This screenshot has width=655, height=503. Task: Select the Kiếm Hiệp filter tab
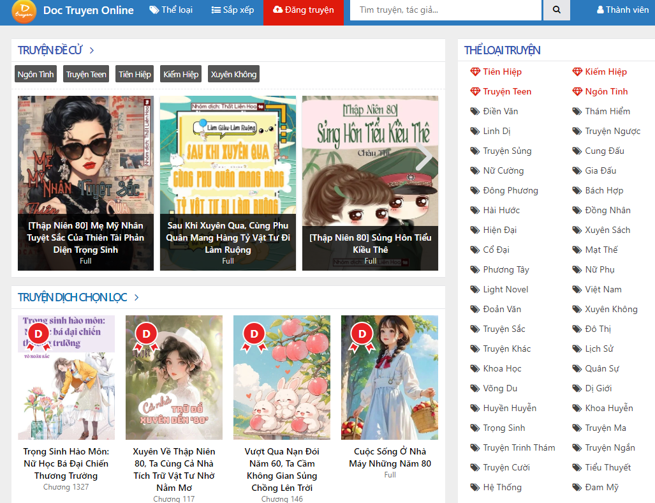181,74
